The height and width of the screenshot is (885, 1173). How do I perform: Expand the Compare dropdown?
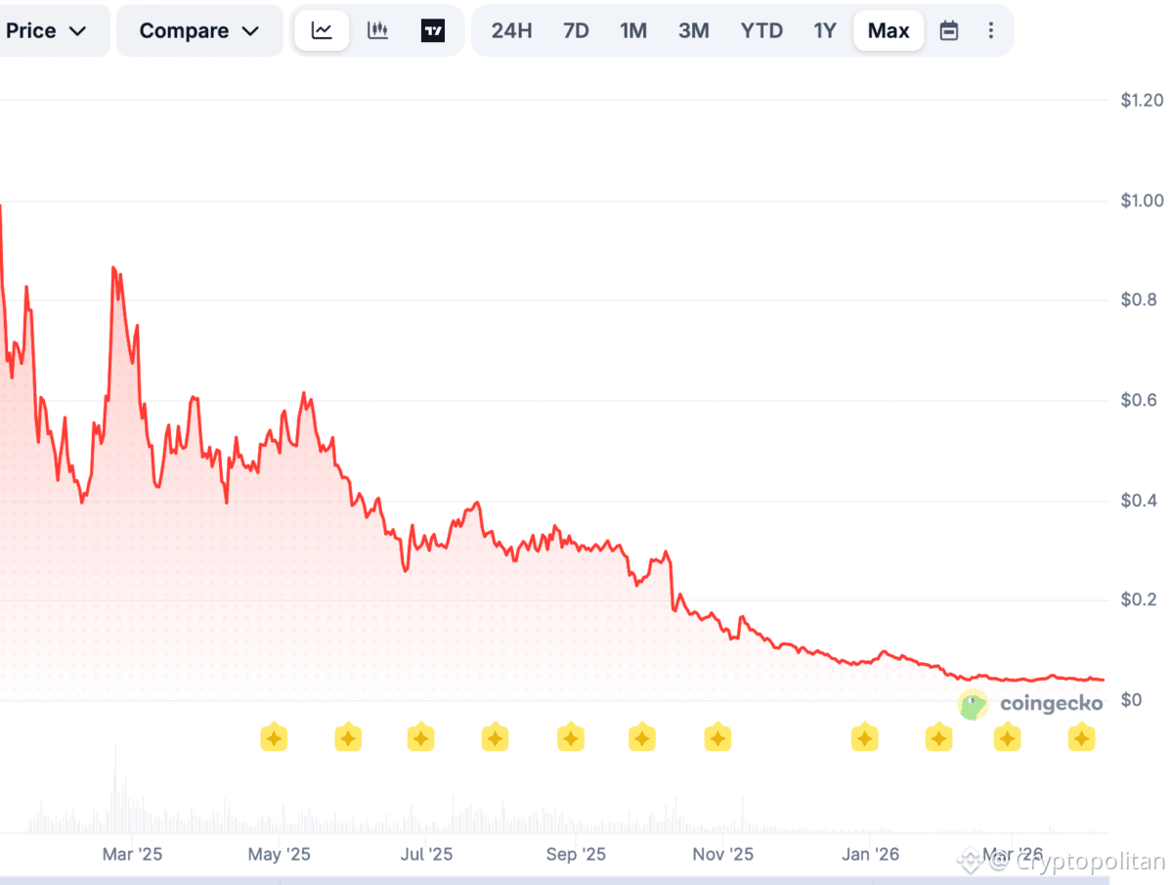pos(198,30)
